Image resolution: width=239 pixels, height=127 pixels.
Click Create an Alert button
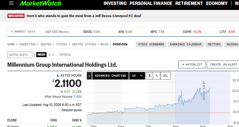tap(223, 64)
